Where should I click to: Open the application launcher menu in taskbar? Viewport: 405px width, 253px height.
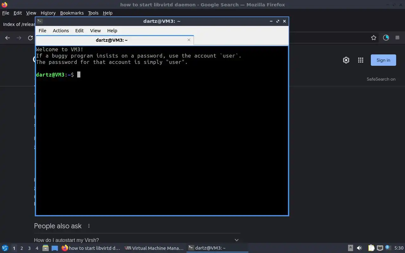[5, 248]
